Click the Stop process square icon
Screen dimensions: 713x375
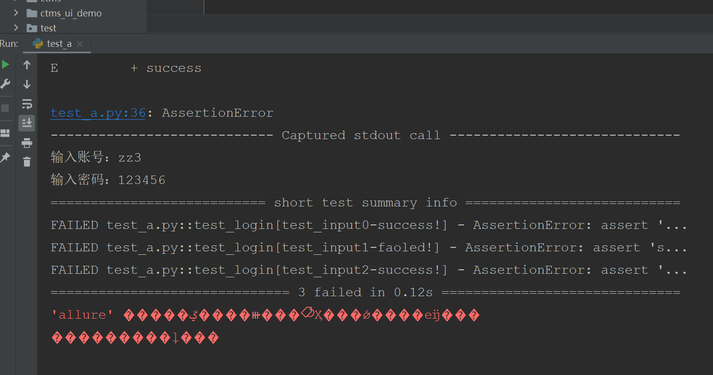tap(5, 108)
